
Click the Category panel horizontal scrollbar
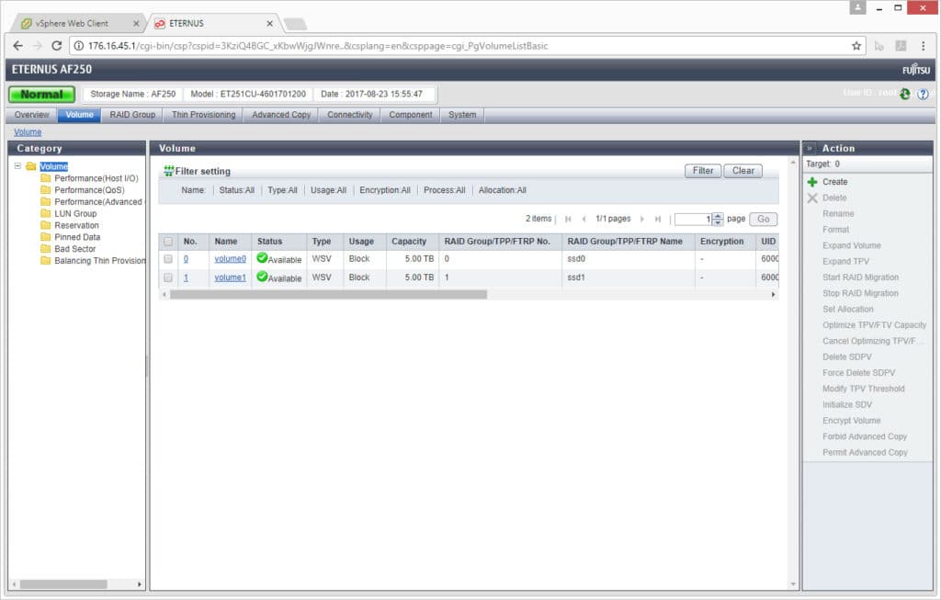pos(63,583)
